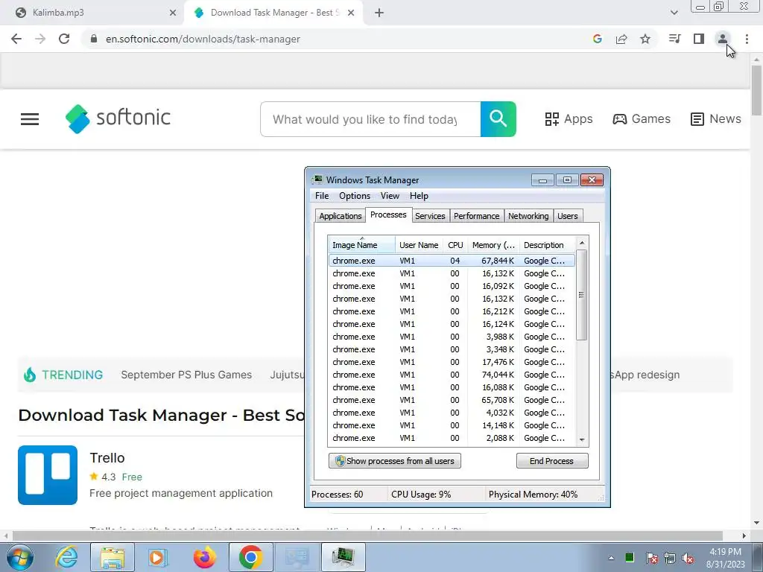Click the Task Manager taskbar icon
The height and width of the screenshot is (572, 763).
(343, 557)
